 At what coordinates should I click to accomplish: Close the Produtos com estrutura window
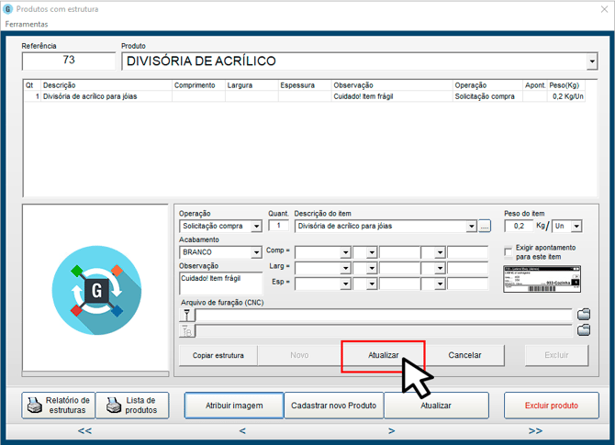coord(604,9)
